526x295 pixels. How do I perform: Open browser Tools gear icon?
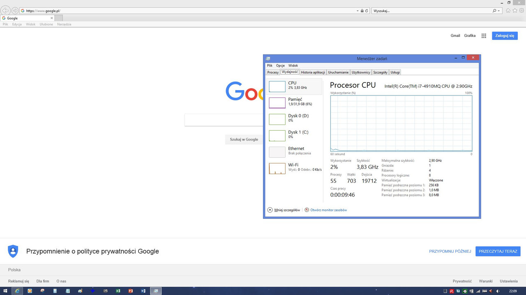point(521,11)
